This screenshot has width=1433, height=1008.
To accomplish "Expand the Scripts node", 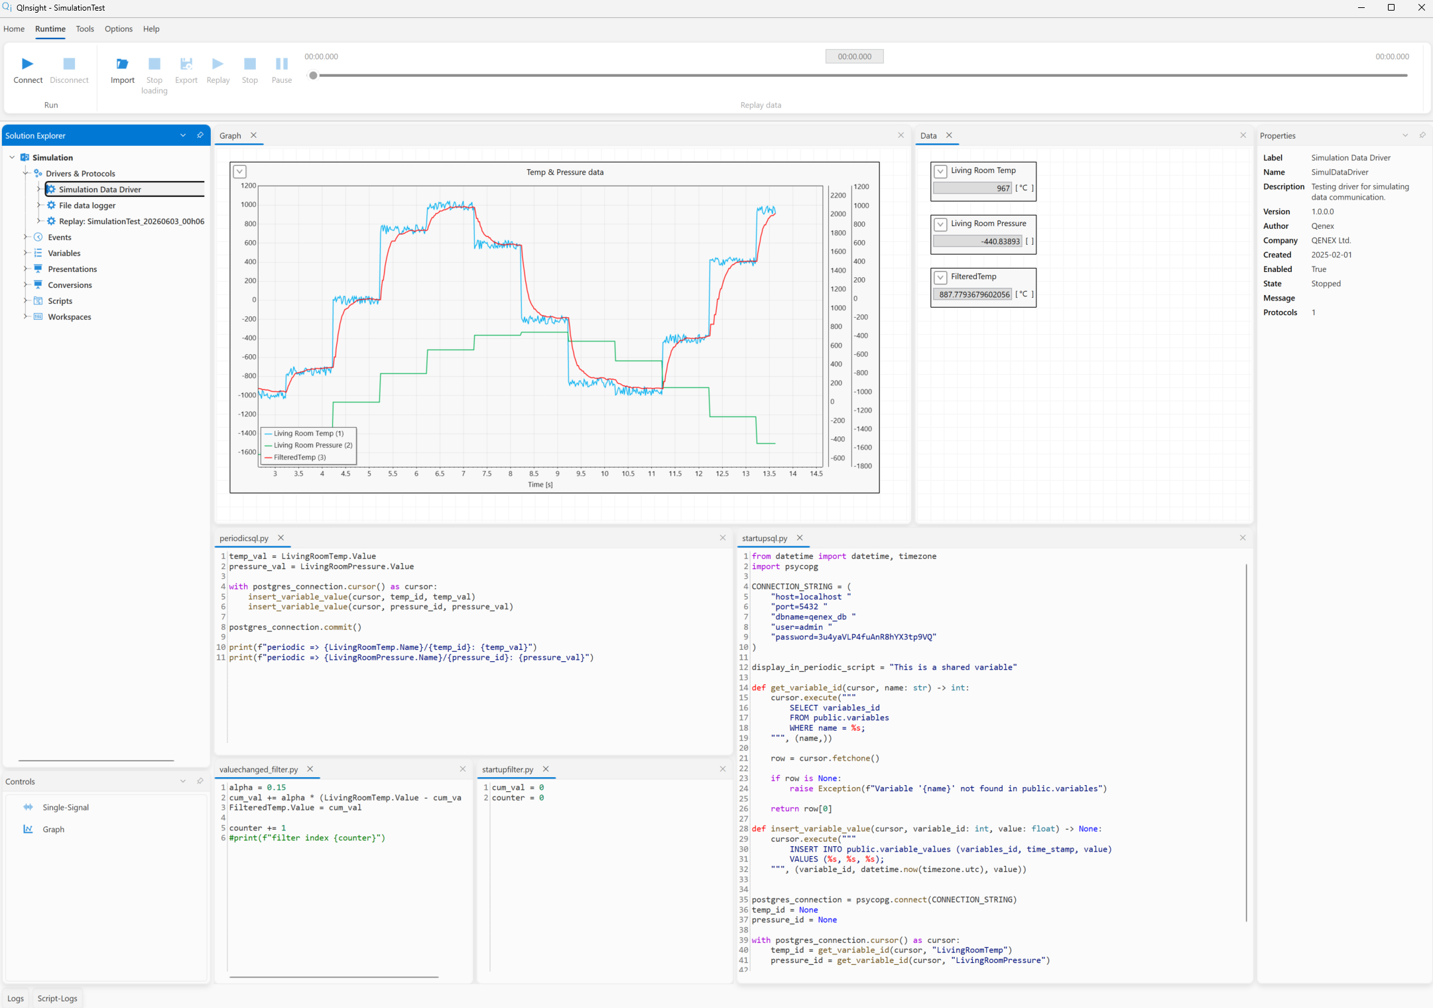I will tap(26, 301).
